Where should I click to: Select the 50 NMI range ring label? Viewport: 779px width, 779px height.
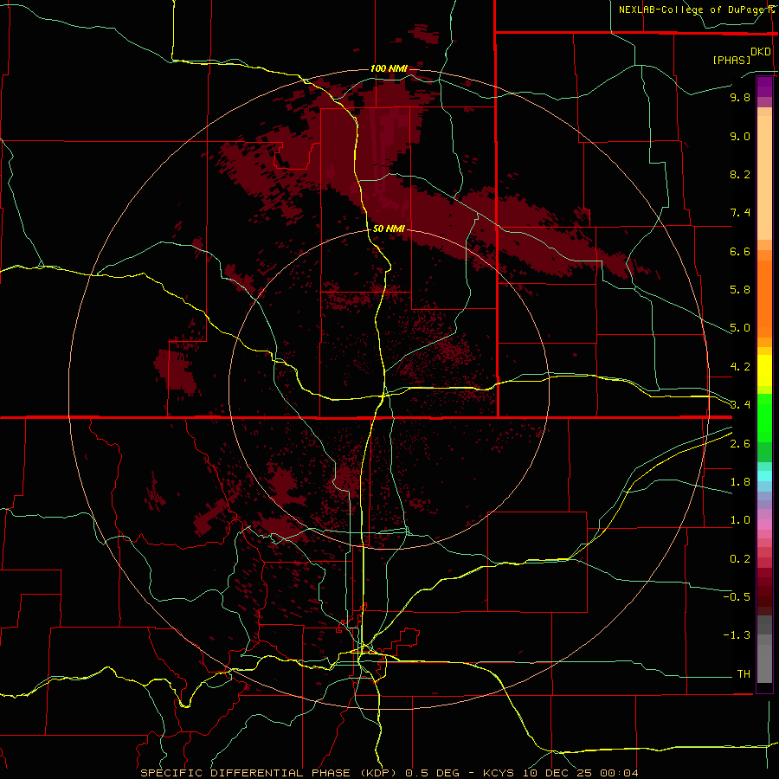coord(389,229)
